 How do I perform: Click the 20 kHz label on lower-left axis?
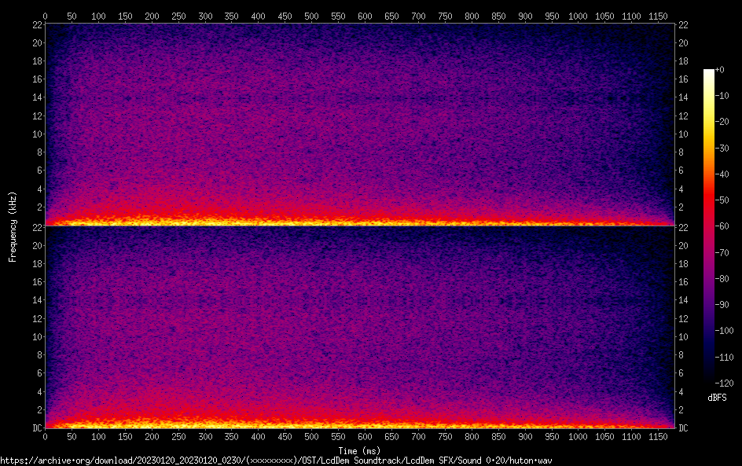click(x=36, y=245)
